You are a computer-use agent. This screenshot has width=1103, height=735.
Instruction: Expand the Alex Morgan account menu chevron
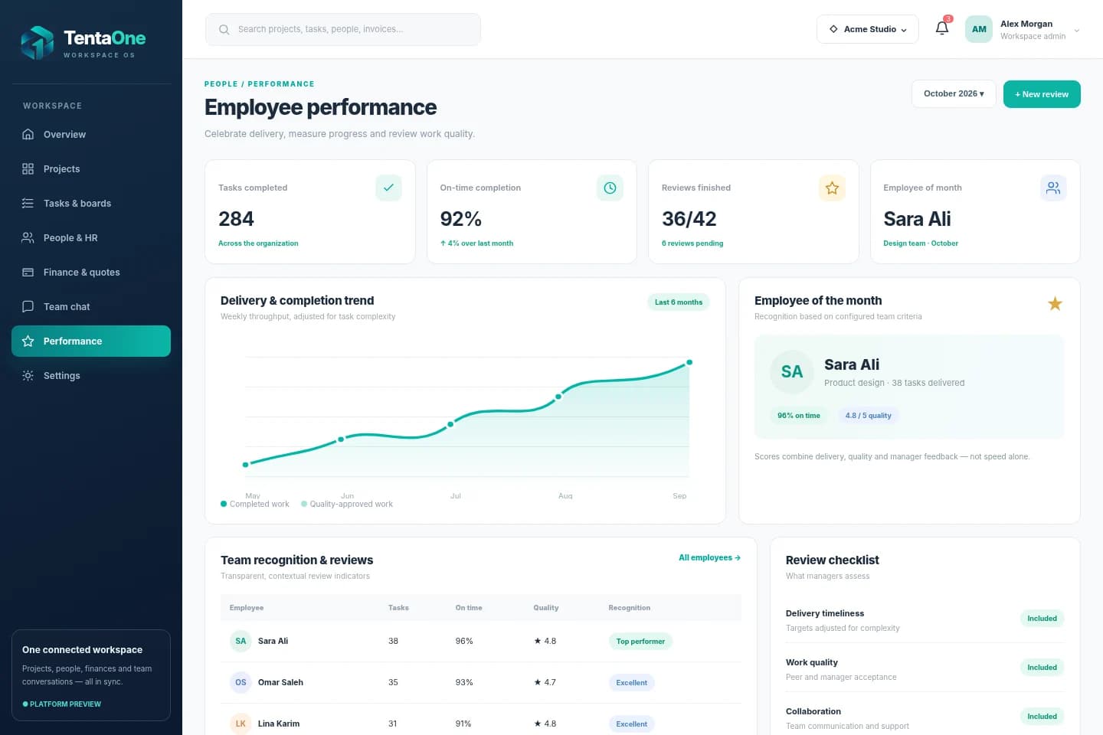1077,31
